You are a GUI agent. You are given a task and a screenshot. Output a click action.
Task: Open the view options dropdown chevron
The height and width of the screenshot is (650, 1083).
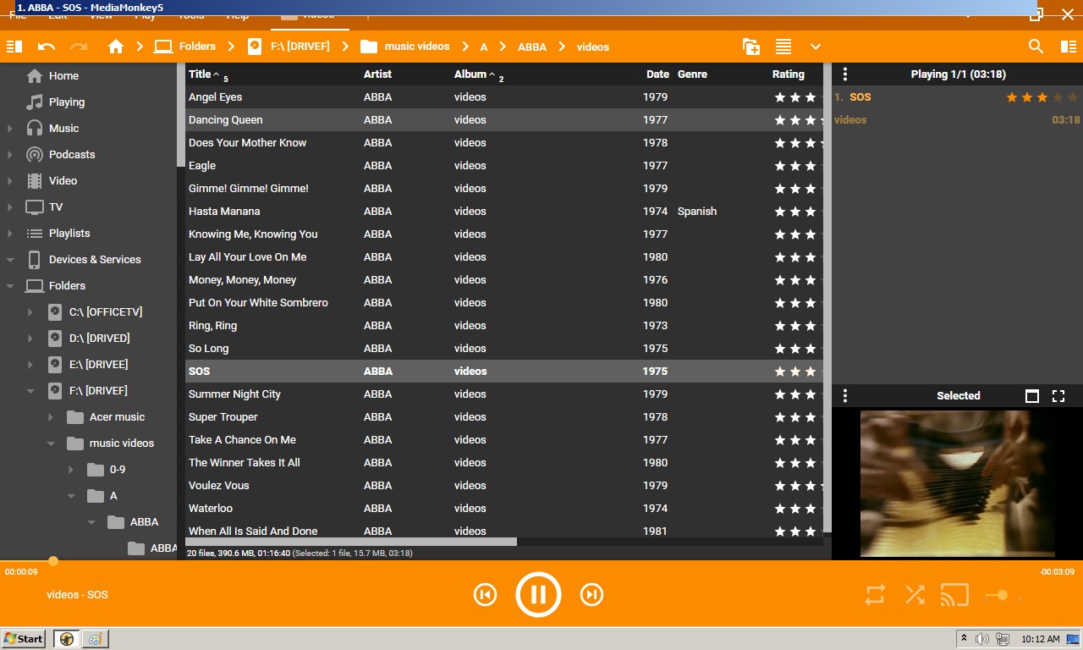coord(816,47)
